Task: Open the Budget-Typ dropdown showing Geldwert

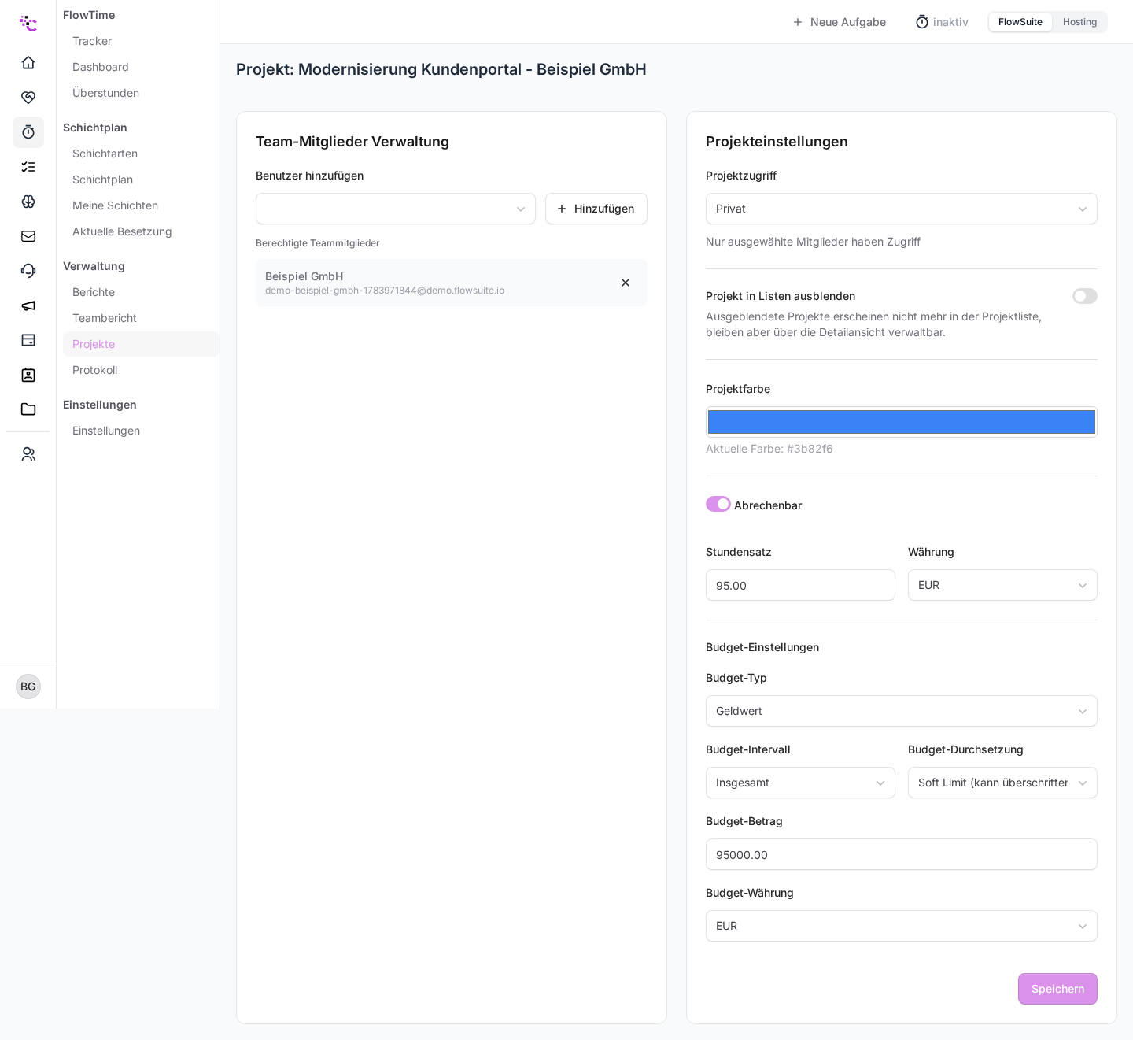Action: point(902,711)
